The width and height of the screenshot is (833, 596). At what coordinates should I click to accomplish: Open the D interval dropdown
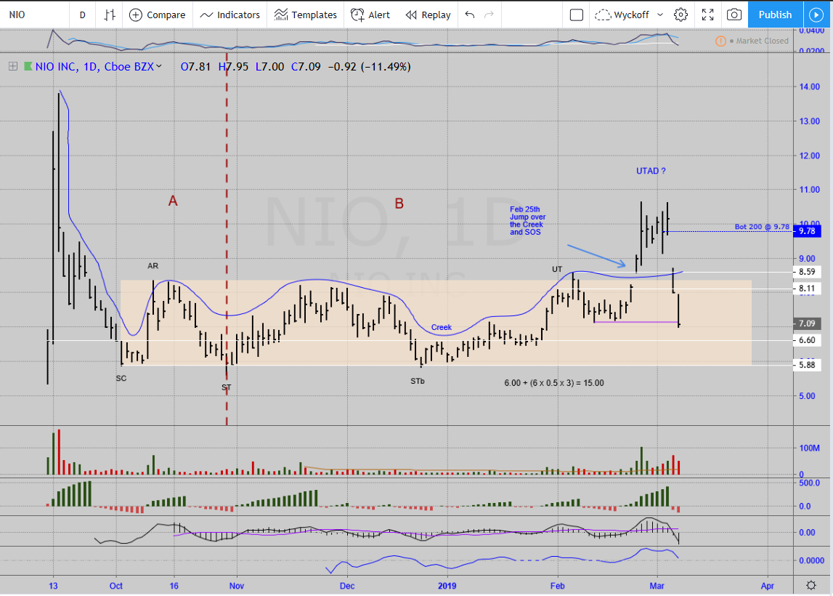click(x=82, y=15)
